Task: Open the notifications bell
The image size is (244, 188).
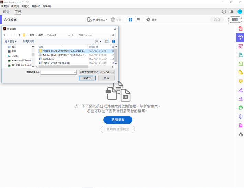Action: tap(232, 12)
